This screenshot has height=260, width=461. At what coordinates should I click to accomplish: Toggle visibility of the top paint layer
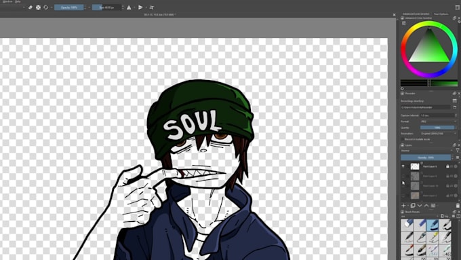(x=403, y=167)
